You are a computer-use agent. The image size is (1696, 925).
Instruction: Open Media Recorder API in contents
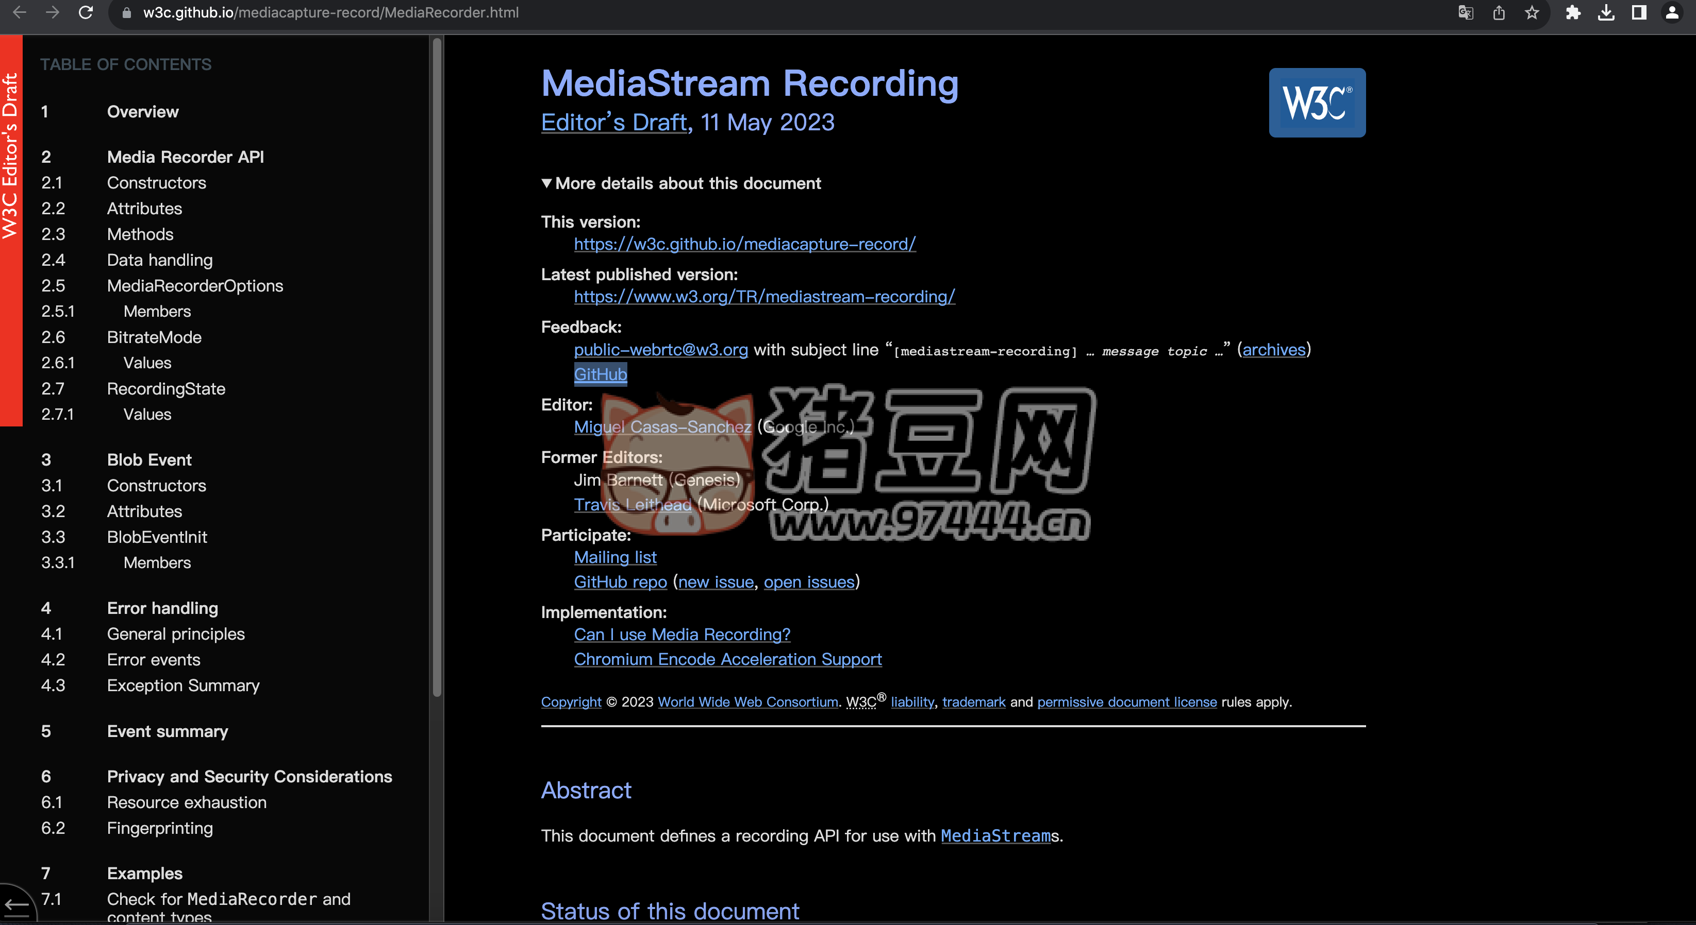pyautogui.click(x=185, y=157)
